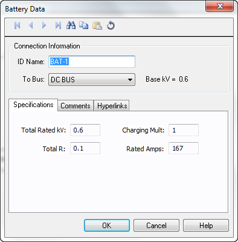238x242 pixels.
Task: Click the Cancel button
Action: click(x=156, y=226)
